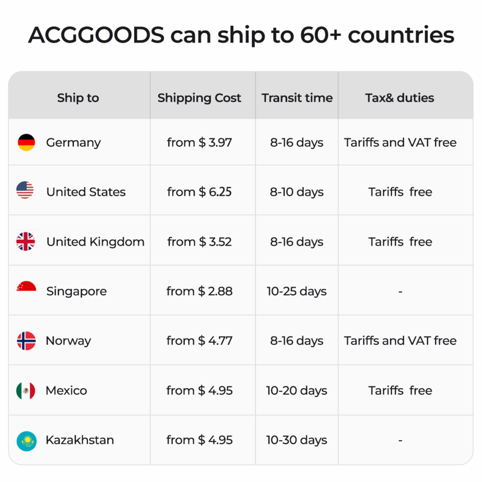Click the 10-30 days transit time

coord(297,440)
